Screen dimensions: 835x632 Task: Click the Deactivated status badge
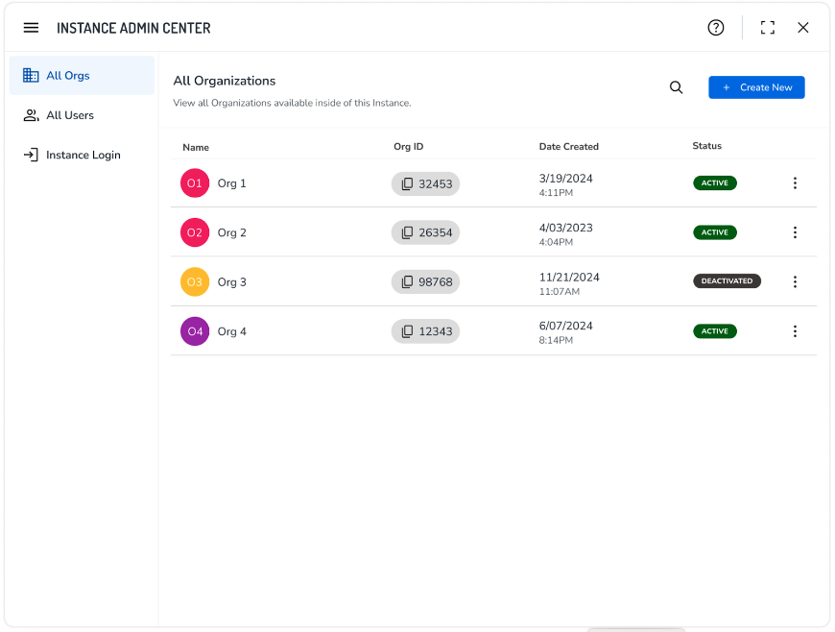pyautogui.click(x=727, y=281)
